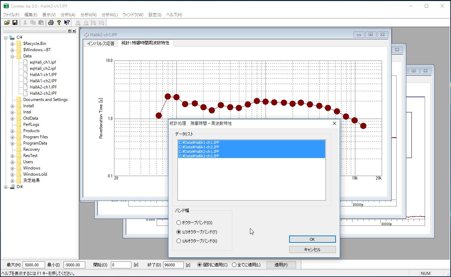Image resolution: width=451 pixels, height=277 pixels.
Task: Click the Cut scissors toolbar icon
Action: click(25, 23)
